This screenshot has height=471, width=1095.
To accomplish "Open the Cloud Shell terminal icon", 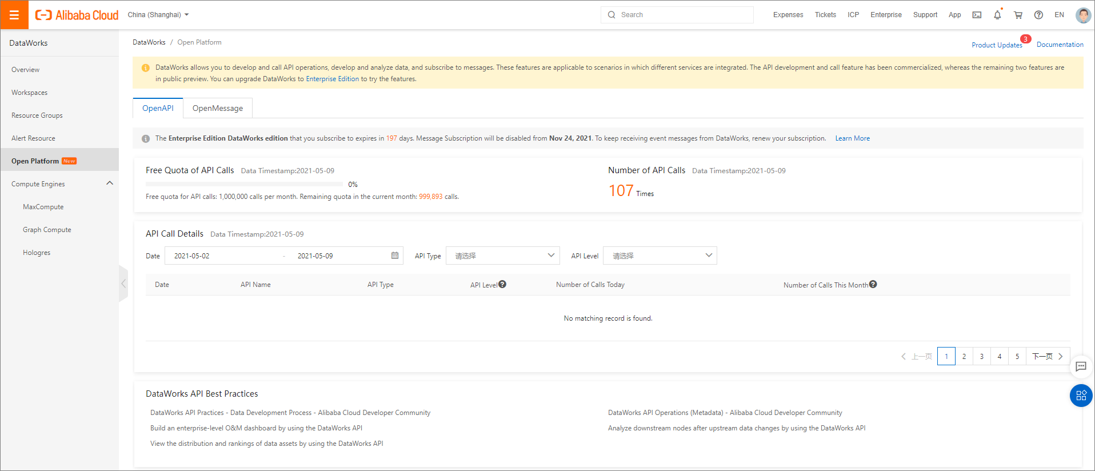I will point(977,15).
